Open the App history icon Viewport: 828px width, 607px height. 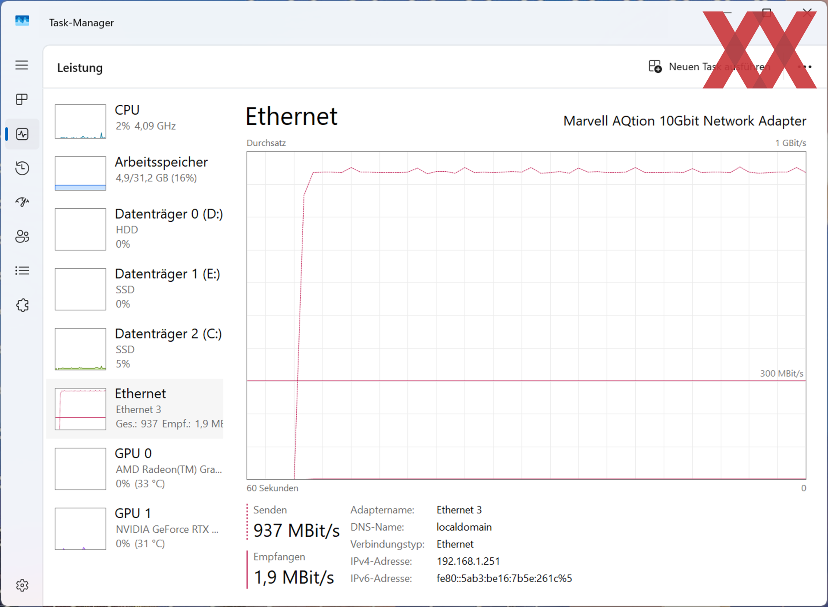pyautogui.click(x=22, y=168)
